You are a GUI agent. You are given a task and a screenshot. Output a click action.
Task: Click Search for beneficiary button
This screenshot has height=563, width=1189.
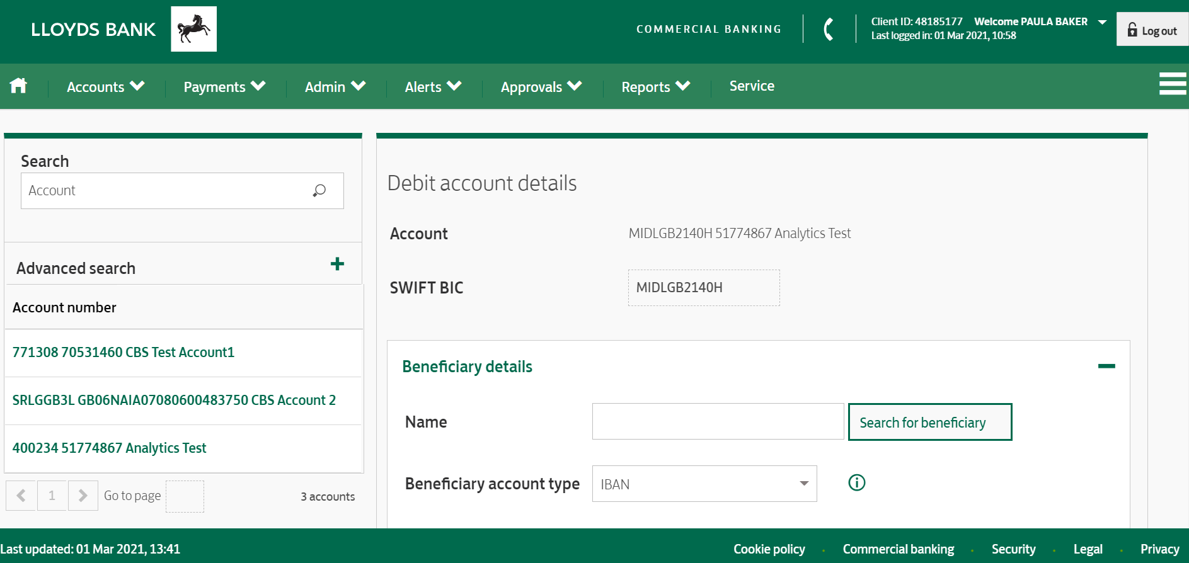pos(930,422)
